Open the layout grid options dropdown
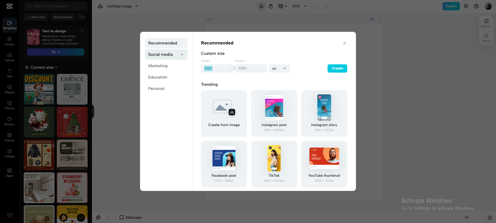This screenshot has width=496, height=223. point(283,6)
